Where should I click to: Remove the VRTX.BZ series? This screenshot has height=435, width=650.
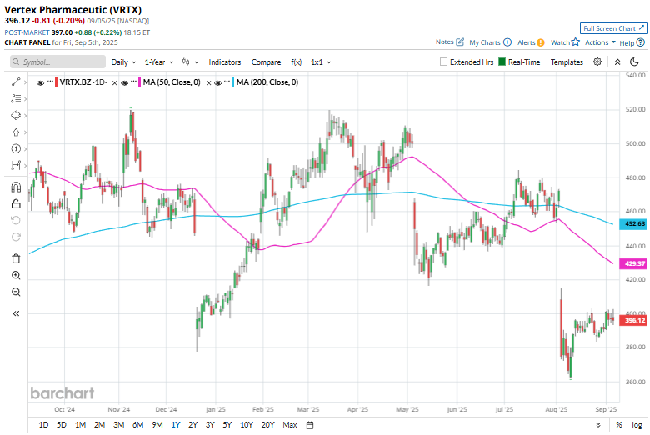(114, 83)
